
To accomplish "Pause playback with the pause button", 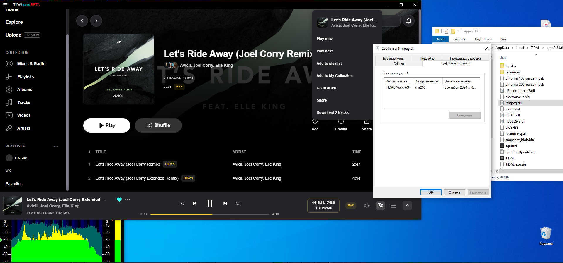I will tap(210, 203).
